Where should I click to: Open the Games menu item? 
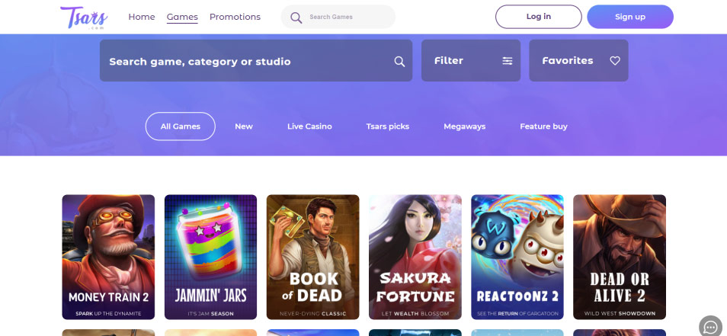tap(182, 17)
